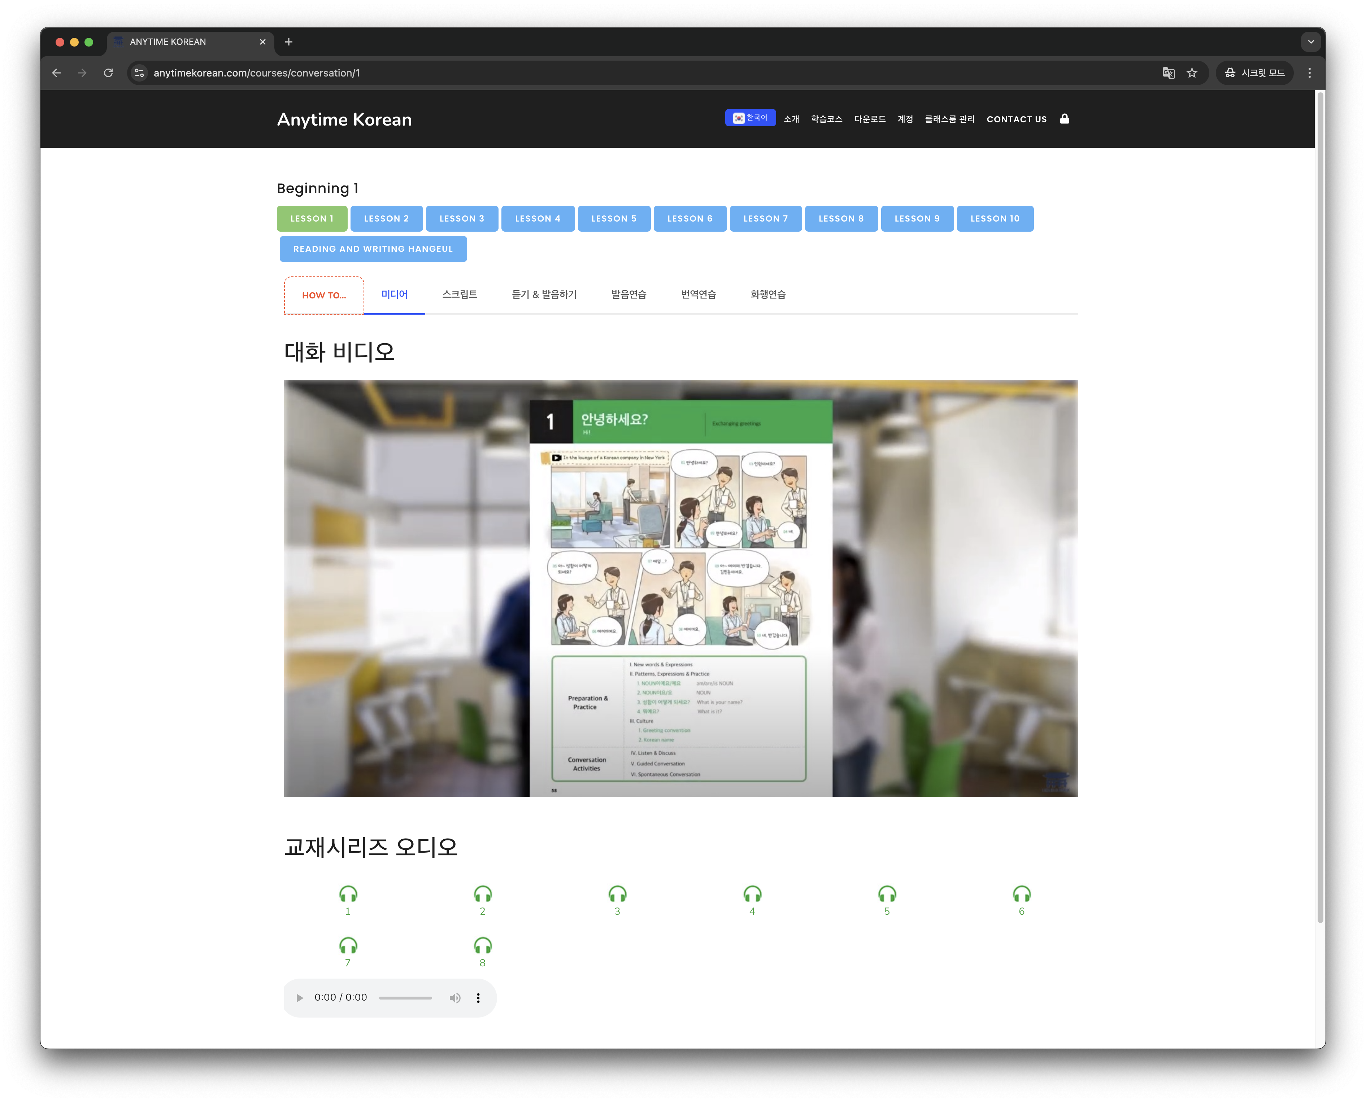Open the 번역연습 tab
The height and width of the screenshot is (1102, 1366).
[698, 294]
